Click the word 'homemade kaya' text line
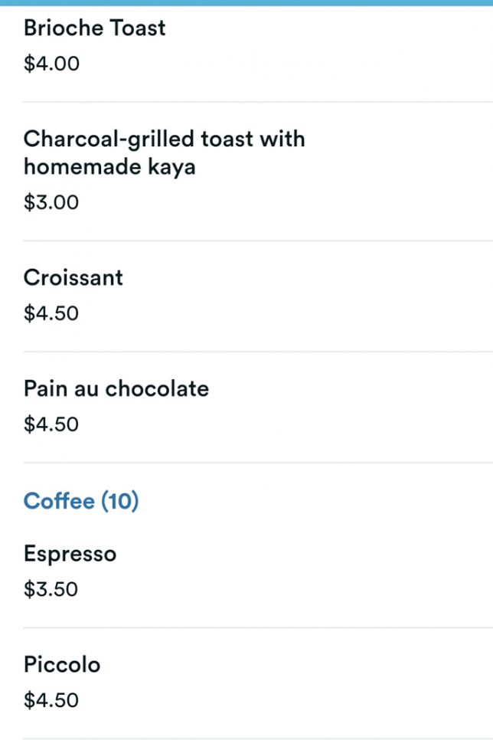The height and width of the screenshot is (740, 493). coord(109,166)
